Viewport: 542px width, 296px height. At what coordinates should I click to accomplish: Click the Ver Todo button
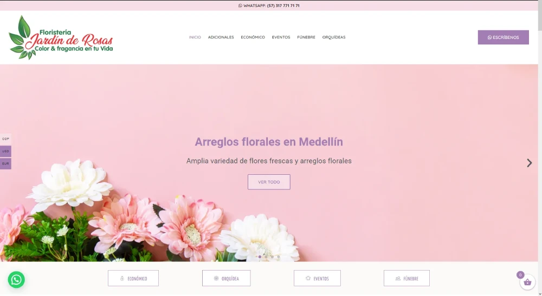269,182
